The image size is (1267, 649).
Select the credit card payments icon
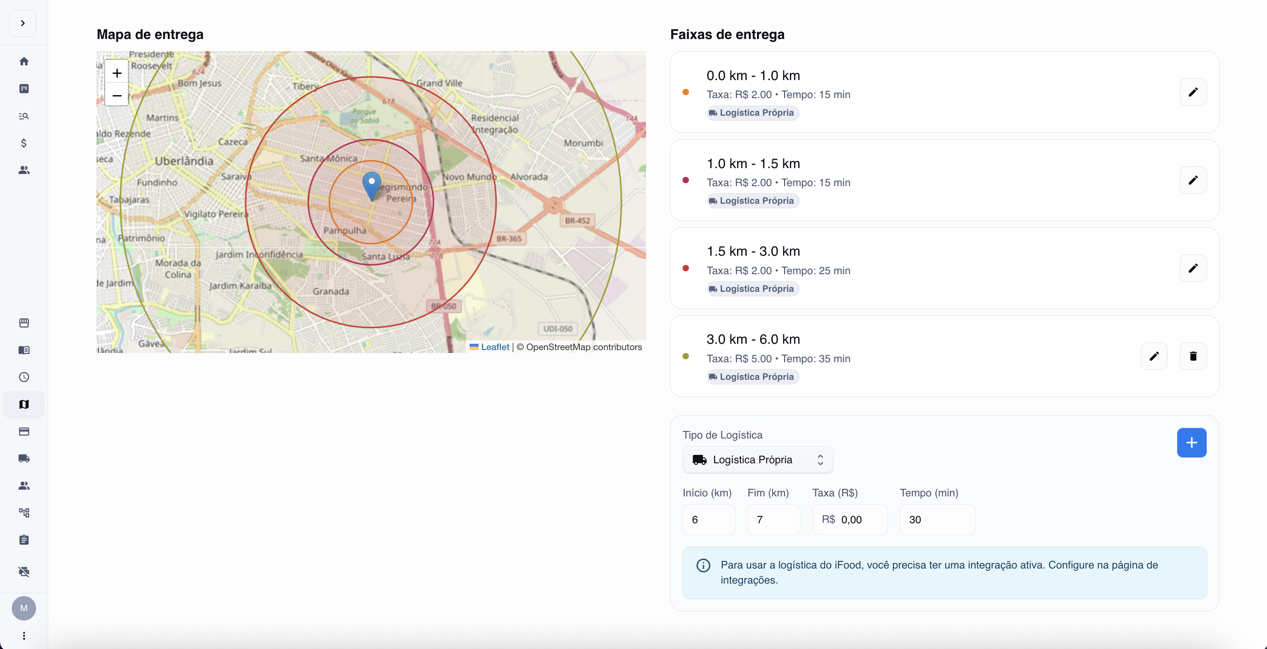(x=23, y=431)
